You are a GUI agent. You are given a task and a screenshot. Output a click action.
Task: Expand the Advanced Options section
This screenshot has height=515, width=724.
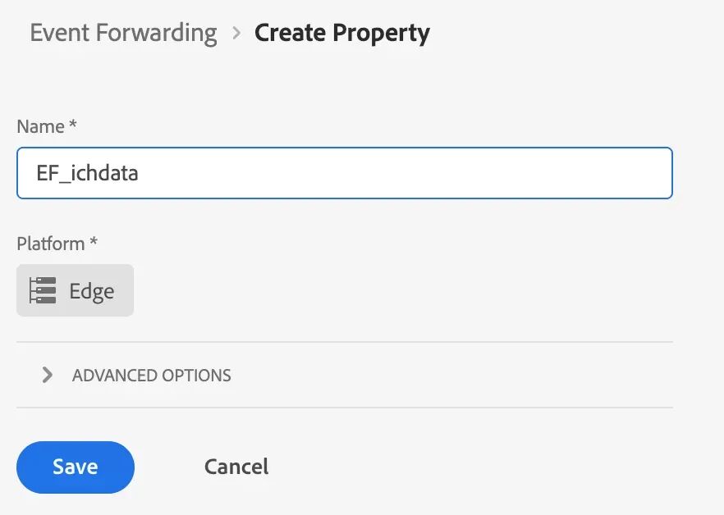point(150,375)
